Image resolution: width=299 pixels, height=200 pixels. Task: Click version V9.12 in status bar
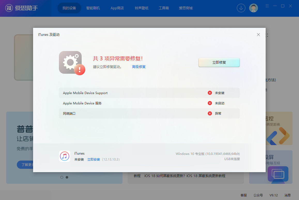click(274, 195)
